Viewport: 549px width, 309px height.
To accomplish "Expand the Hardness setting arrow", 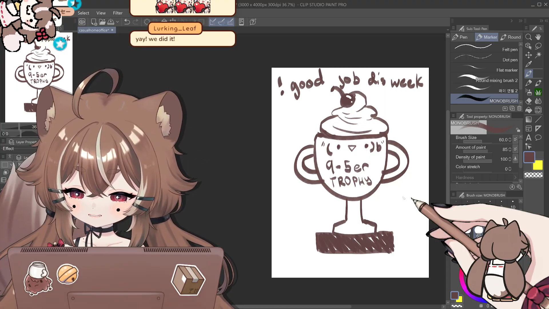I will point(515,177).
